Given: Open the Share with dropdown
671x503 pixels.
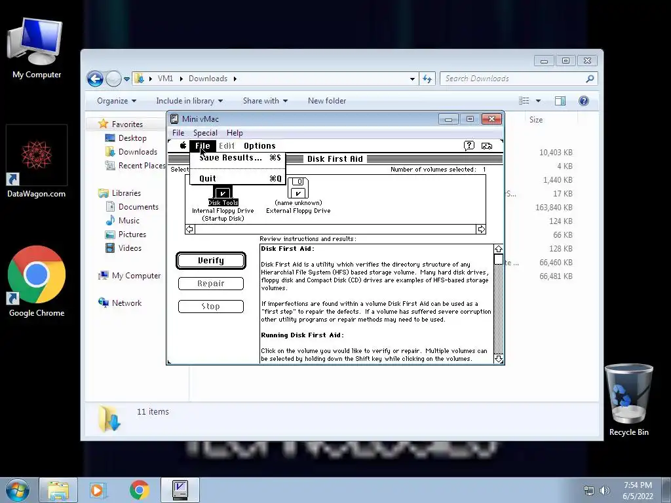Looking at the screenshot, I should [265, 101].
